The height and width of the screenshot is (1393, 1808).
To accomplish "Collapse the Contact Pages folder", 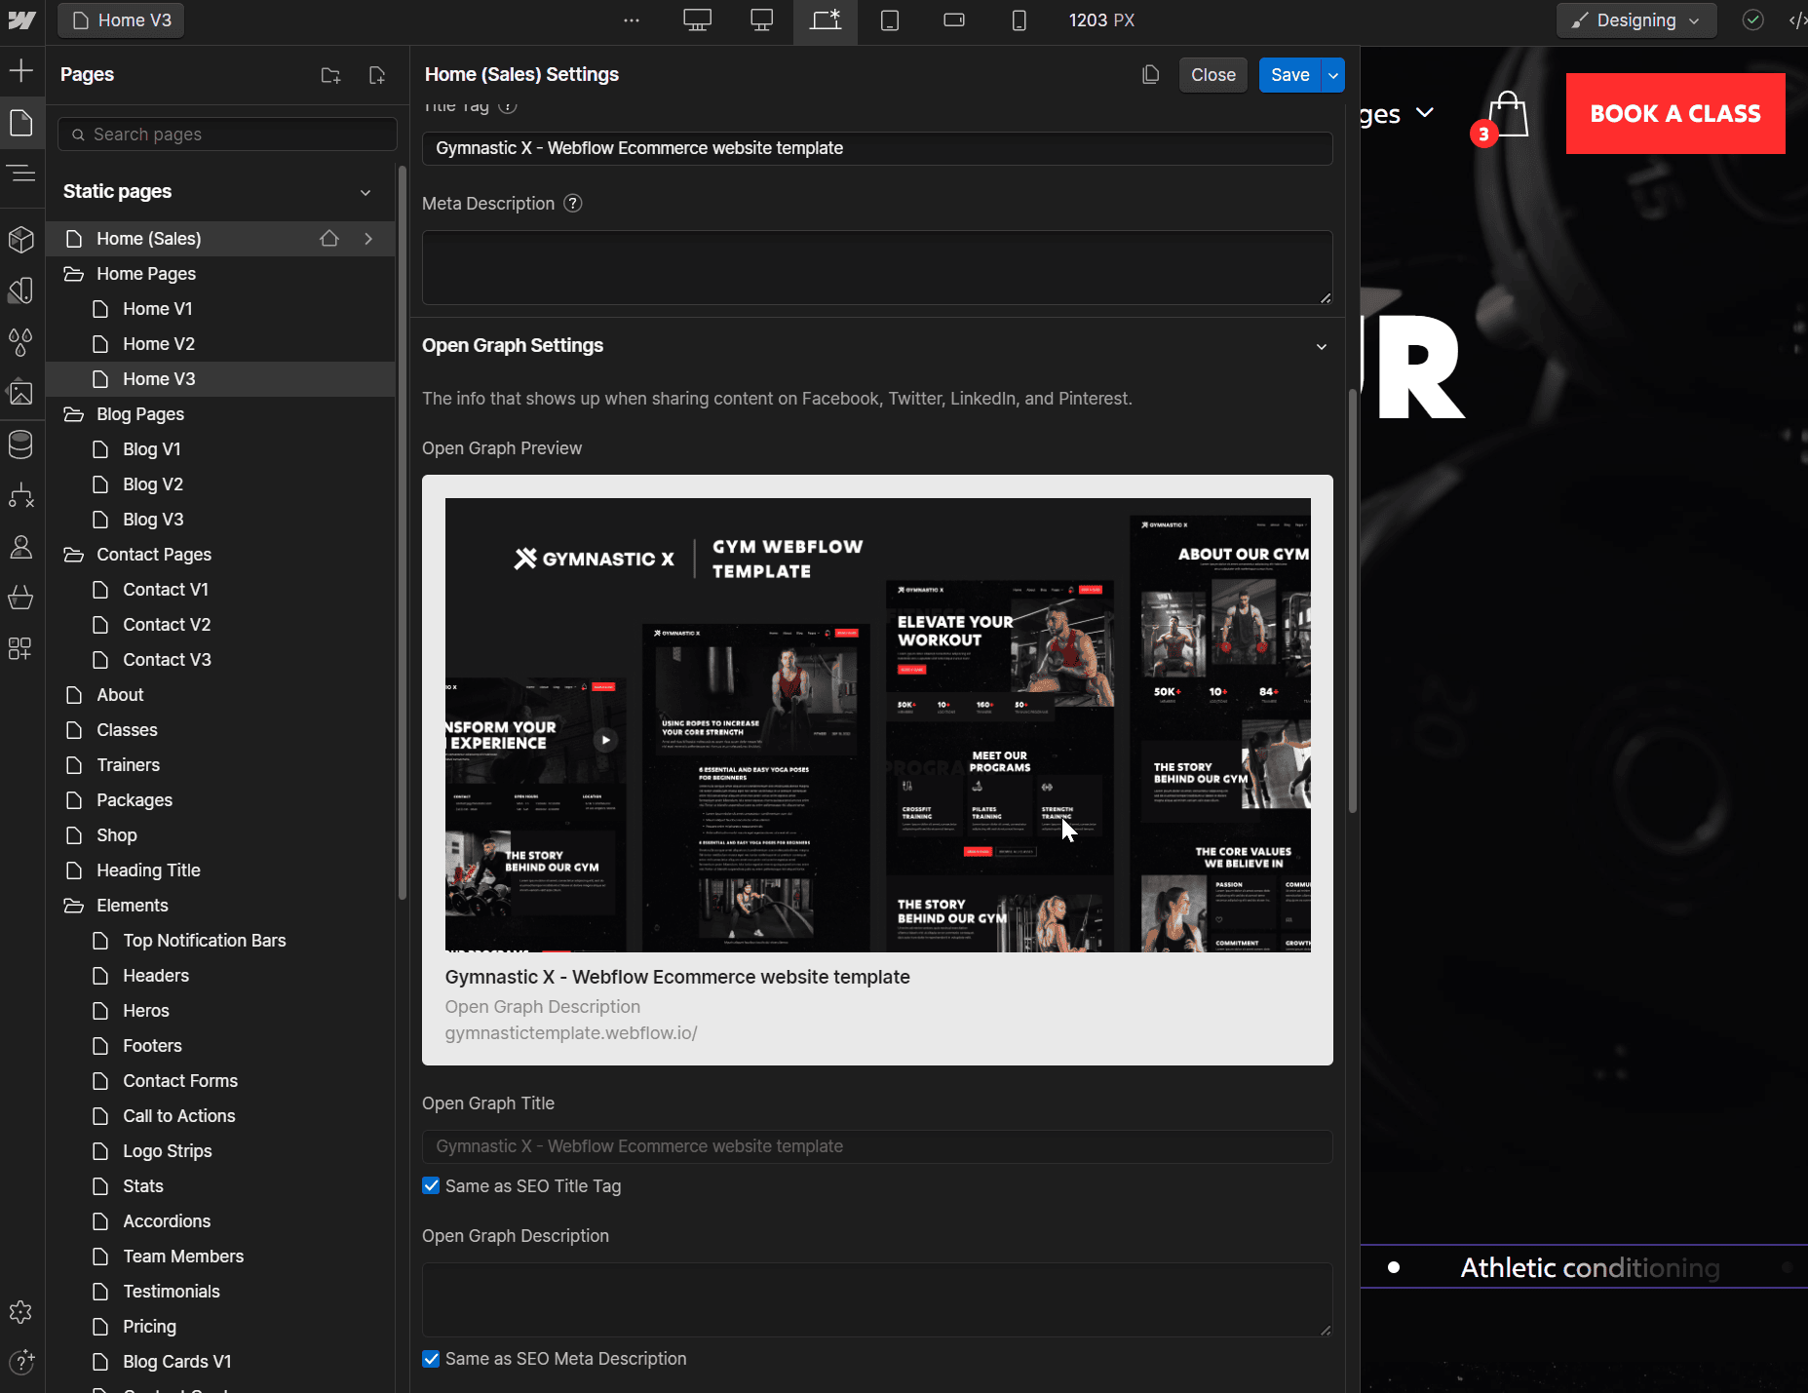I will click(73, 555).
